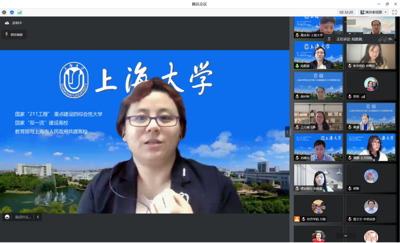400x243 pixels.
Task: Select 聂清's video thumbnail
Action: tap(371, 116)
